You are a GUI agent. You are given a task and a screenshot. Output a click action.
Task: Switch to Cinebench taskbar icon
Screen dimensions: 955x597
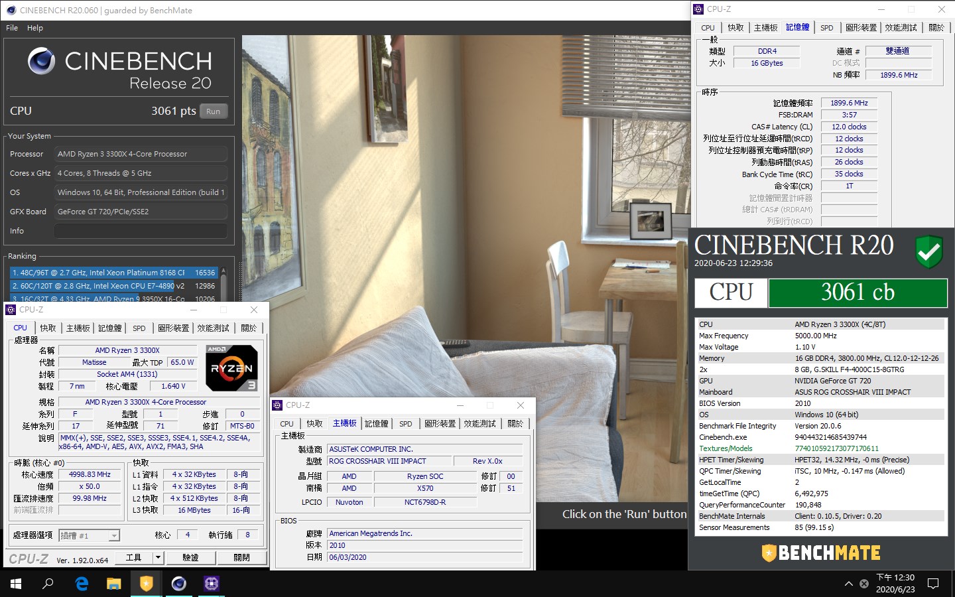pyautogui.click(x=178, y=584)
